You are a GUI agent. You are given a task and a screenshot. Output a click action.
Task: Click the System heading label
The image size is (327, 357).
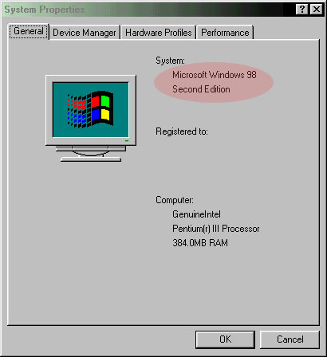170,61
